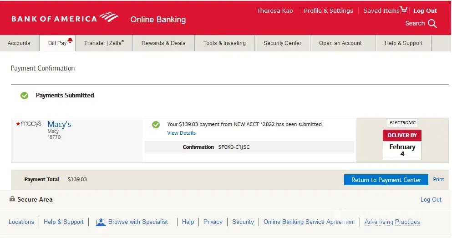Click the ELECTRONIC delivery label
The image size is (452, 238).
coord(402,123)
